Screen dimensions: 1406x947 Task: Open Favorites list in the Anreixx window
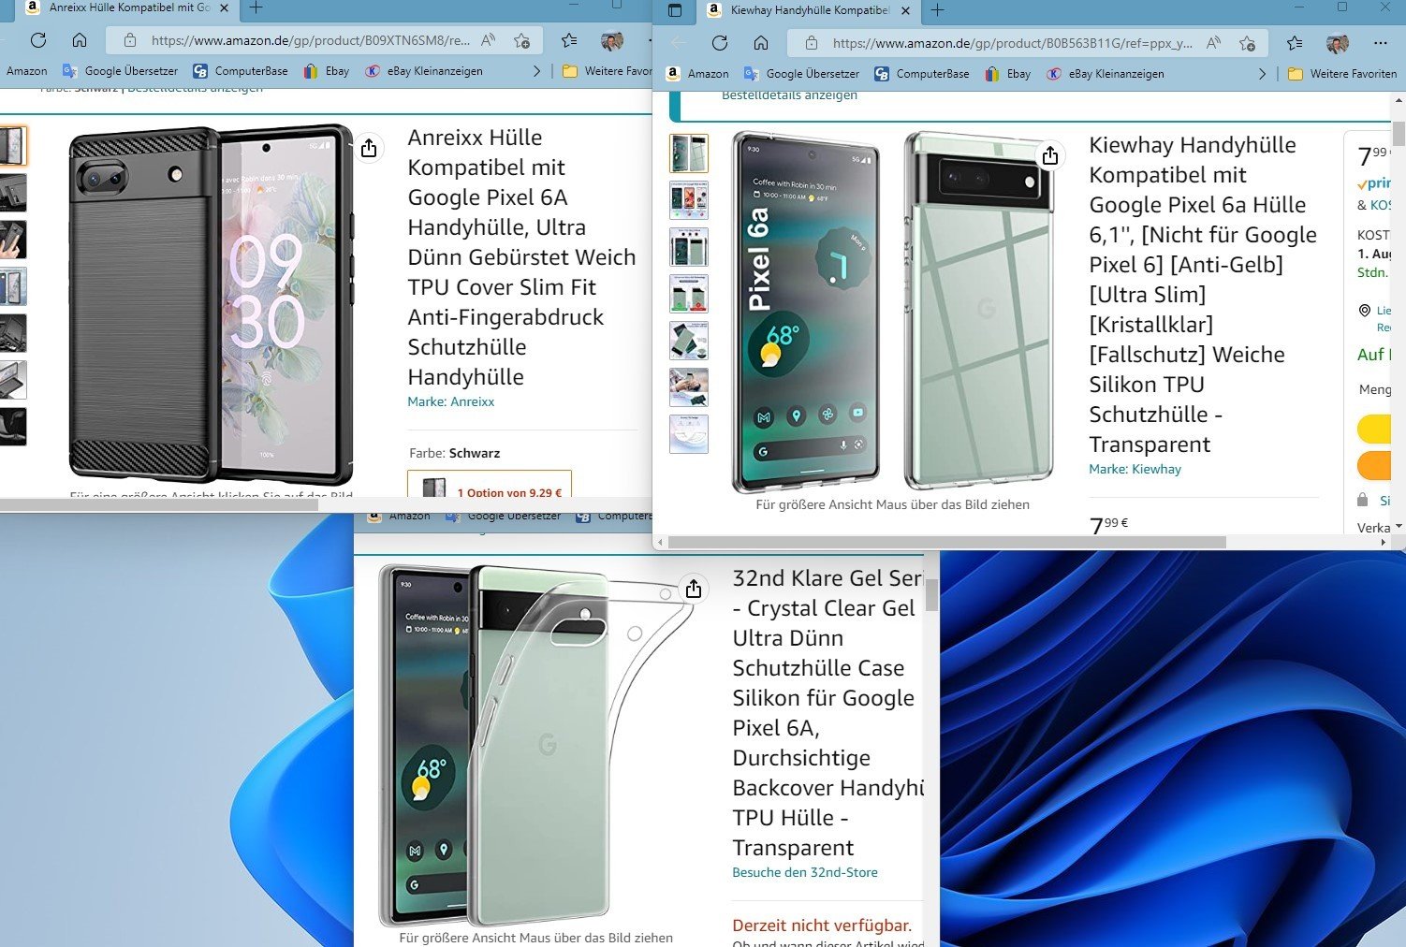569,40
